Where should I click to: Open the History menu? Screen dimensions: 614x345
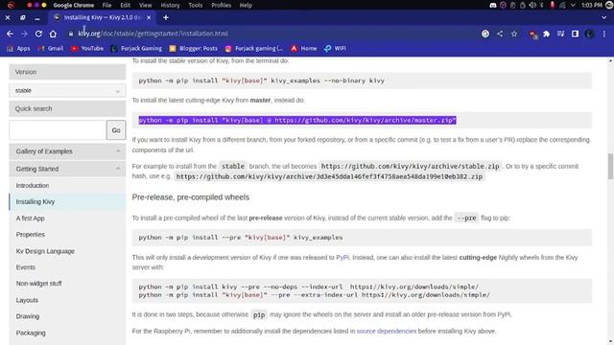(x=170, y=5)
